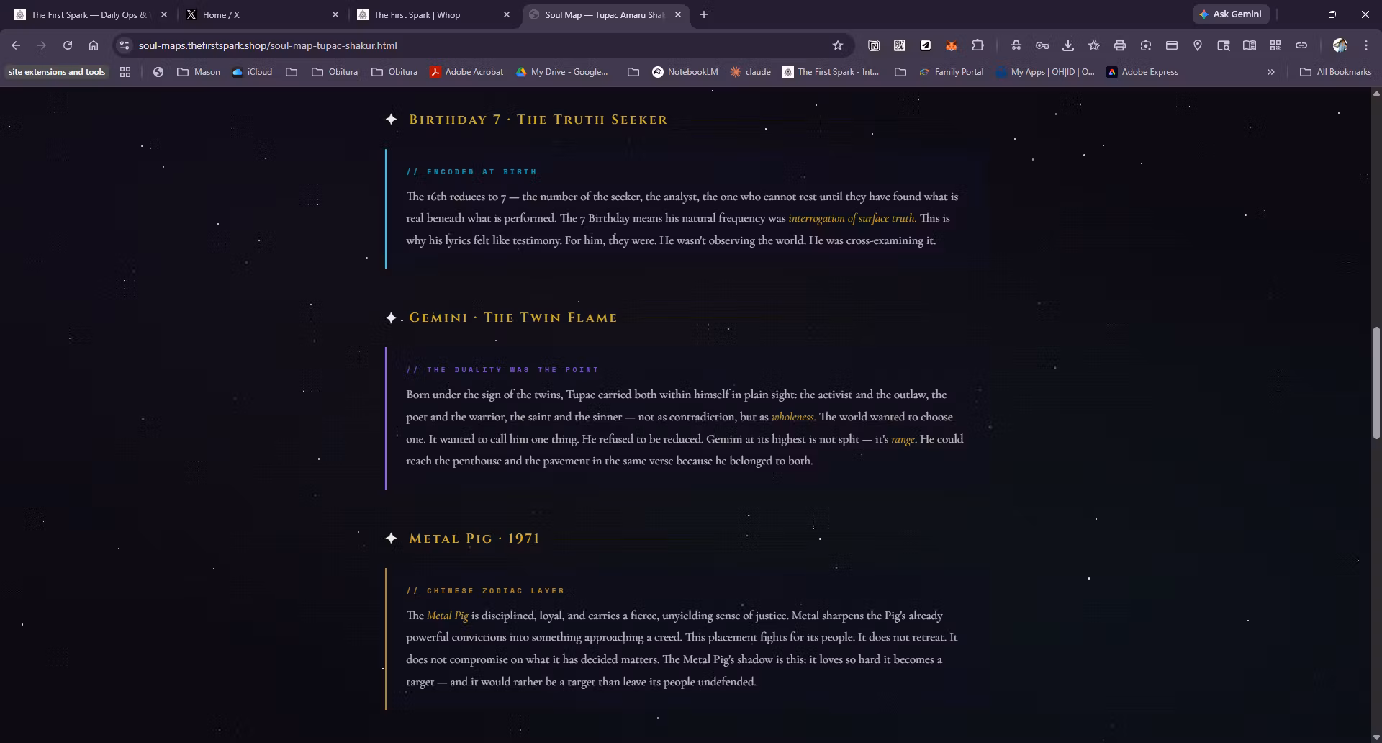
Task: Click the printer icon in toolbar
Action: (x=1120, y=45)
